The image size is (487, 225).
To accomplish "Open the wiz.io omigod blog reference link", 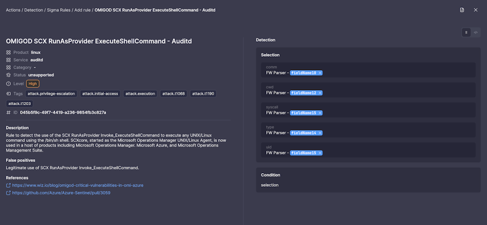I will 77,186.
